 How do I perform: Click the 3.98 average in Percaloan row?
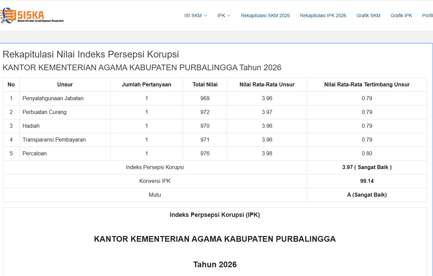click(x=267, y=154)
